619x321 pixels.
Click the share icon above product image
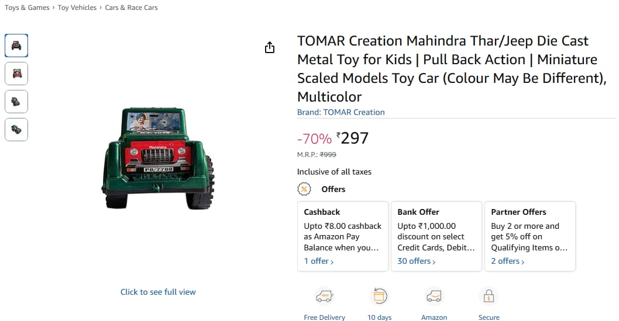[269, 48]
